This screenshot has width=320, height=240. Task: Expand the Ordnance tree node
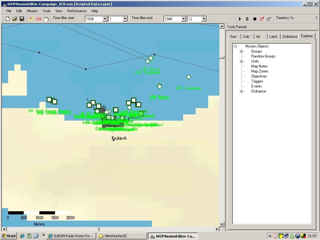click(x=242, y=92)
